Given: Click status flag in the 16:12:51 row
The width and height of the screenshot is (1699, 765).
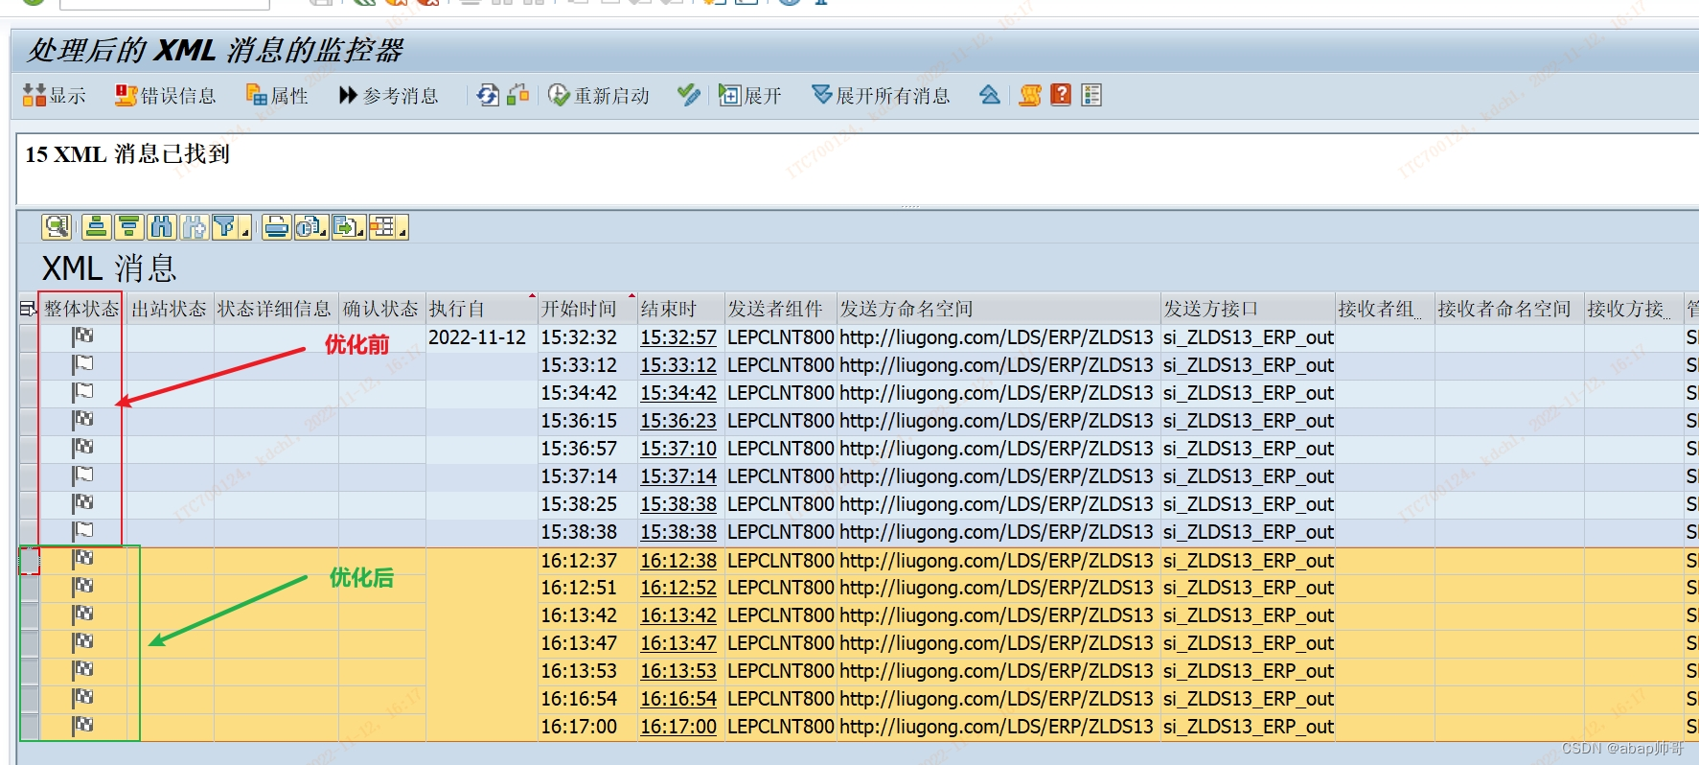Looking at the screenshot, I should point(82,587).
